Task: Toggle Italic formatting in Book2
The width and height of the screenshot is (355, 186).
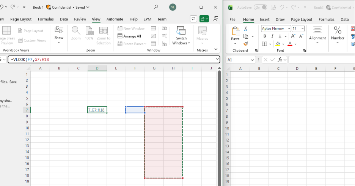Action: tap(272, 36)
